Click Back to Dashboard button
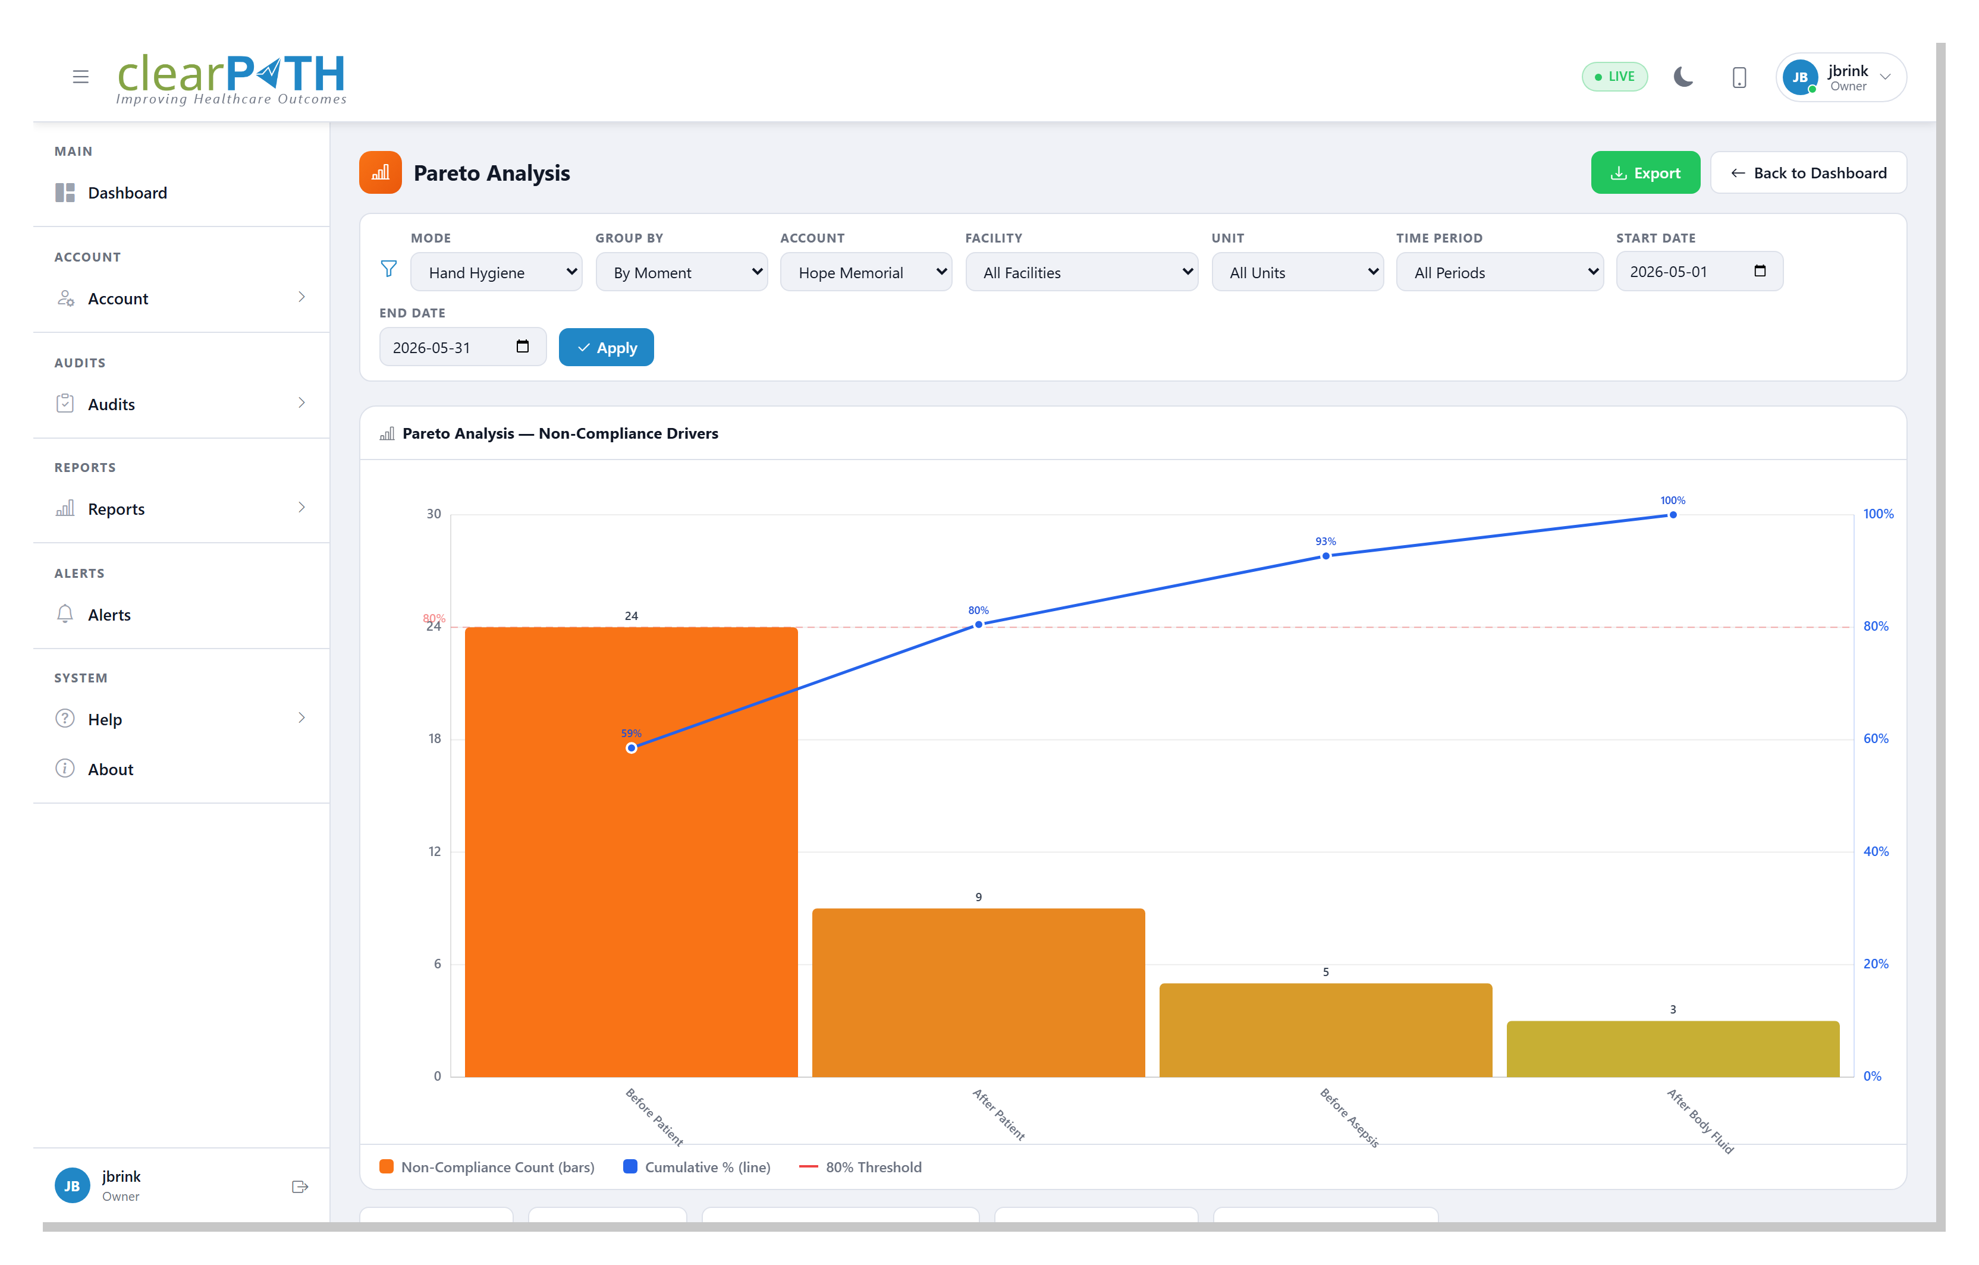Viewport: 1979px width, 1265px height. tap(1808, 172)
